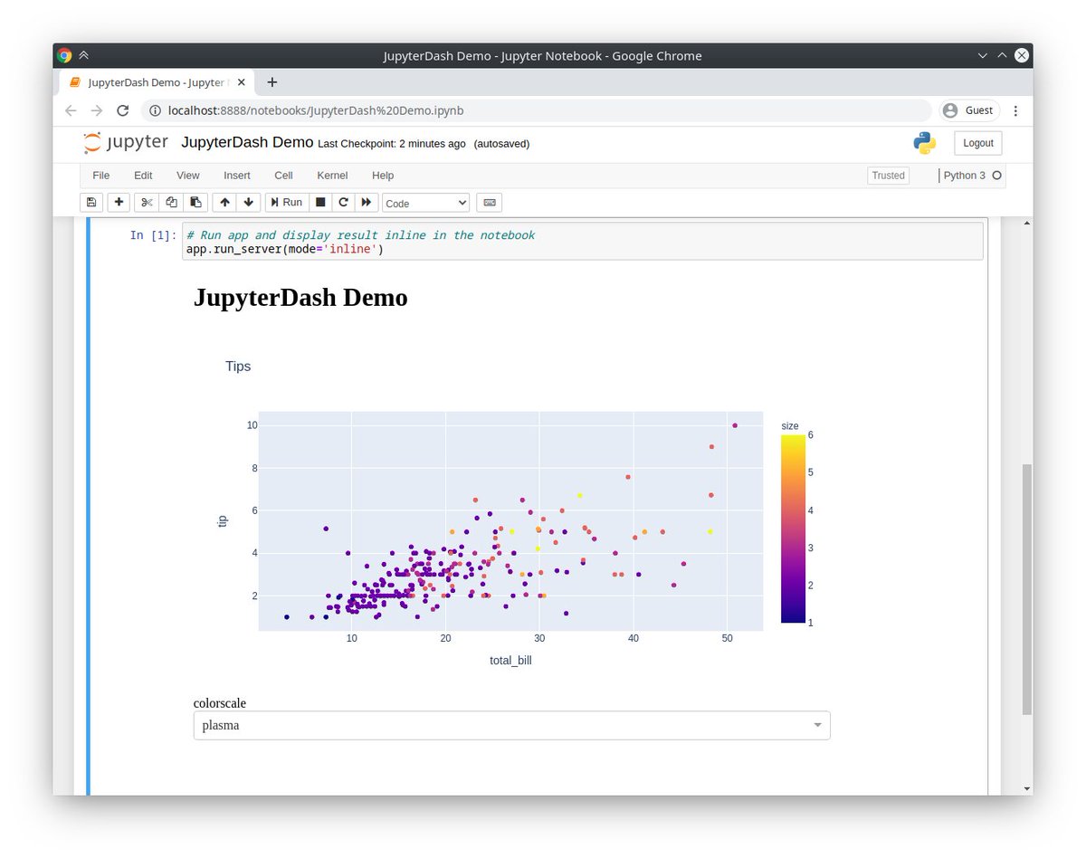Screen dimensions: 1086x858
Task: Run the current cell
Action: pyautogui.click(x=285, y=202)
